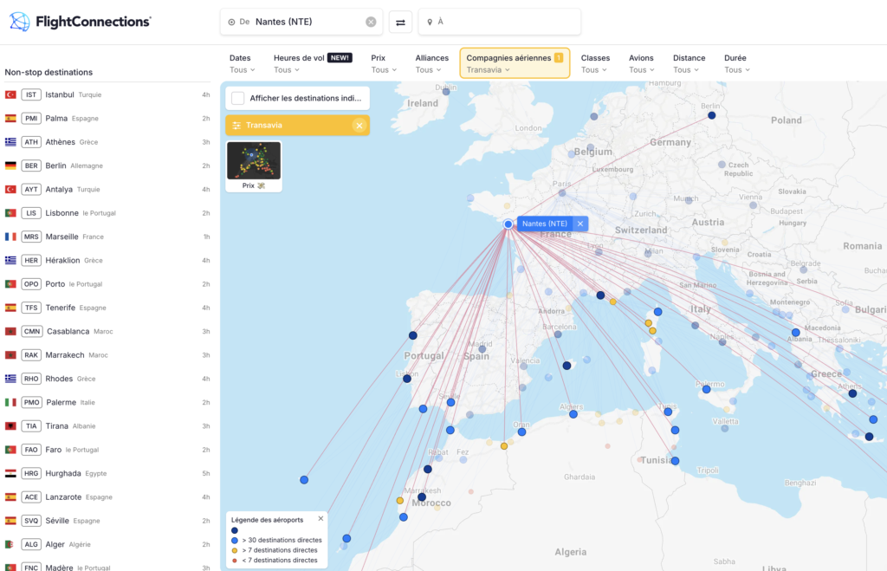Select Séville SVQ destination row
This screenshot has height=571, width=887.
coord(107,521)
